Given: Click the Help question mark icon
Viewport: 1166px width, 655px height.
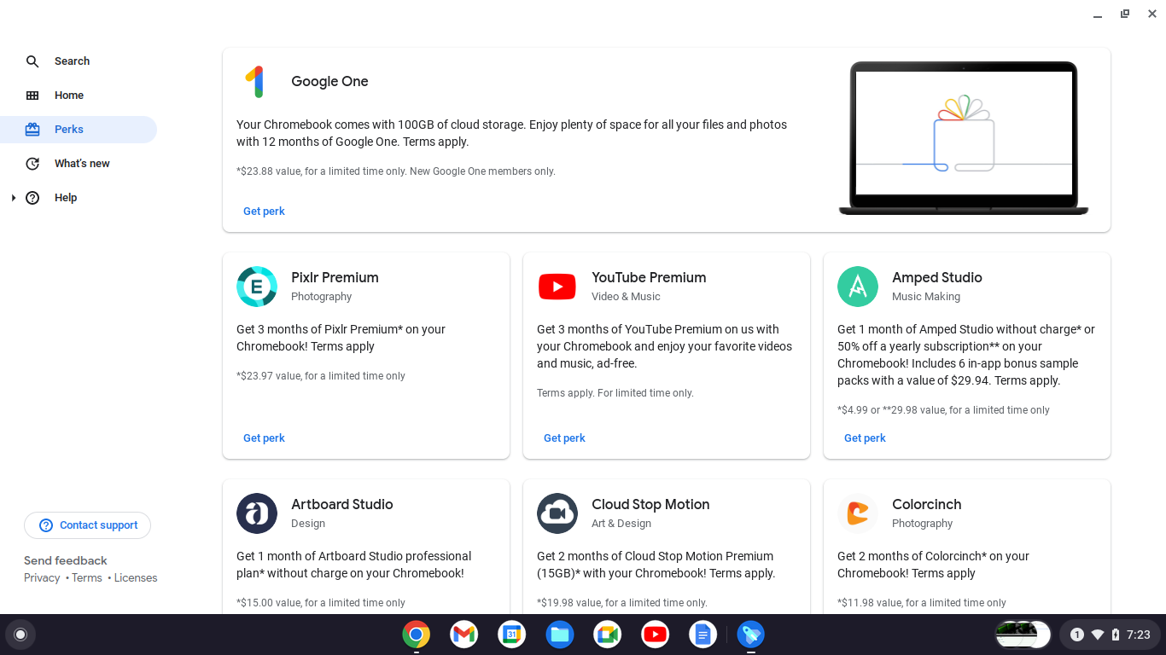Looking at the screenshot, I should [32, 198].
